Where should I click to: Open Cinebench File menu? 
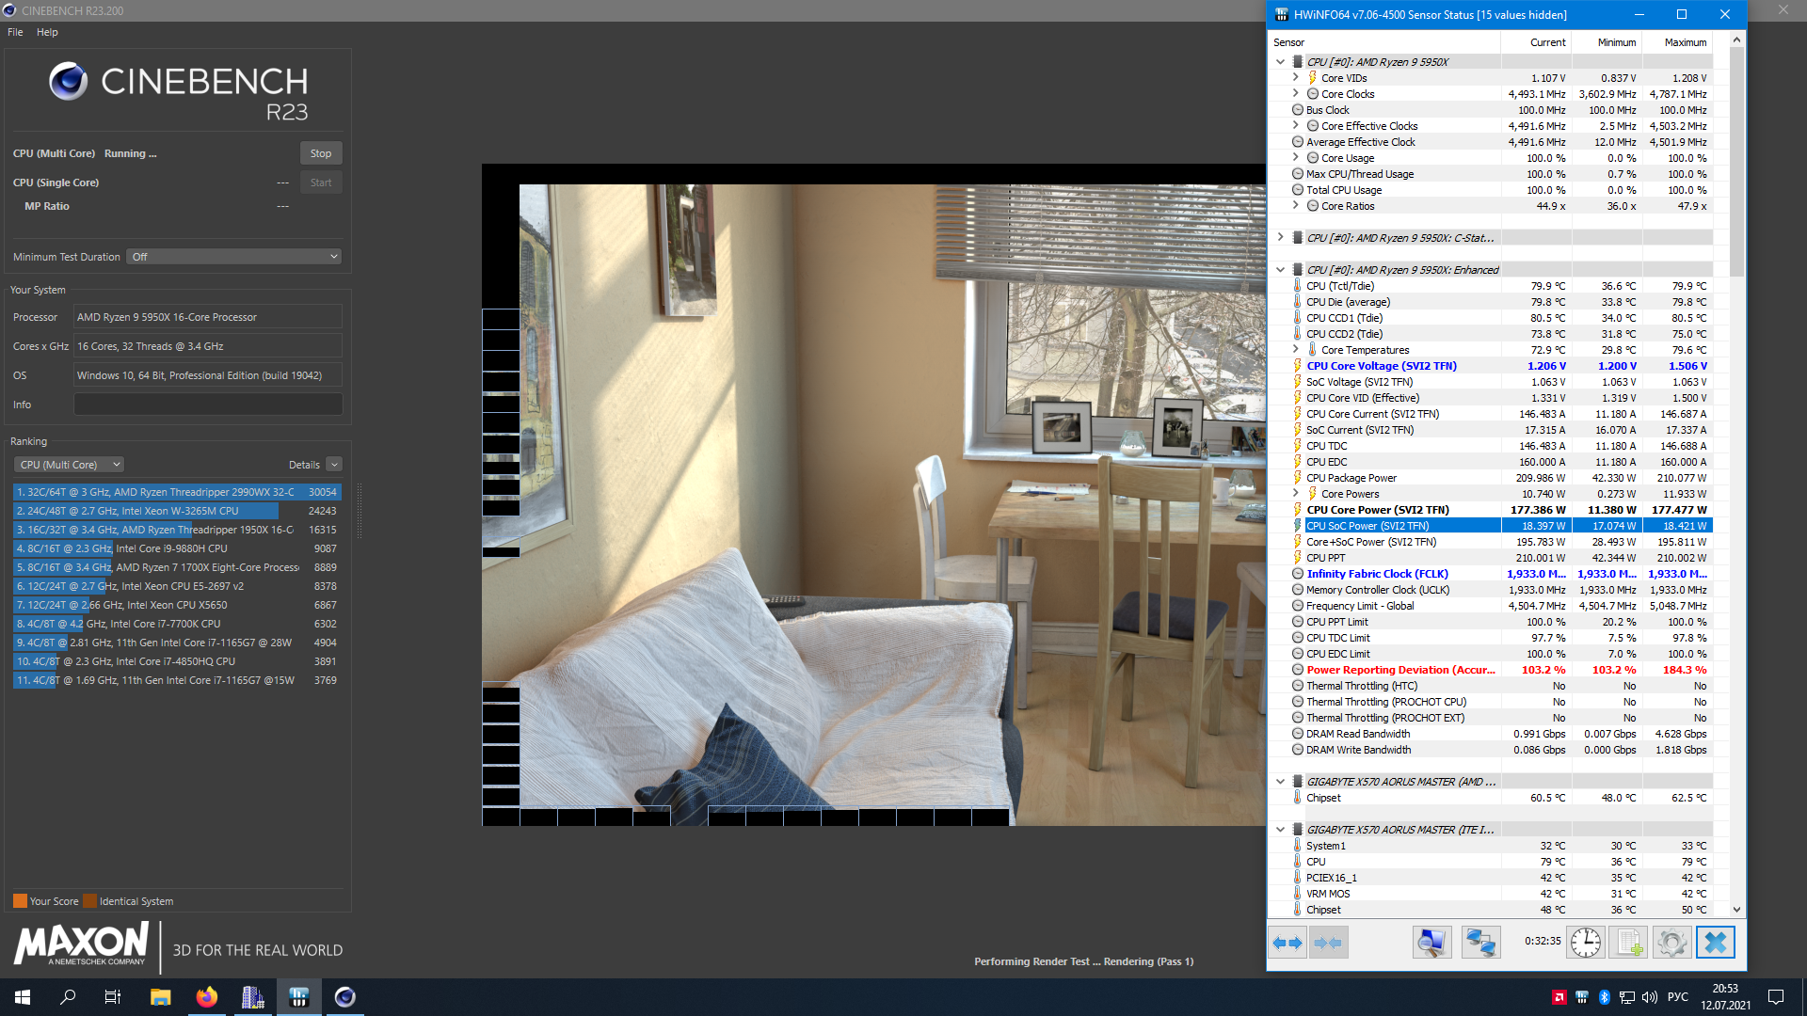[15, 32]
